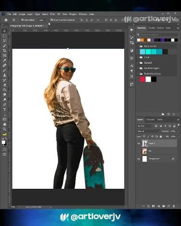Open the Paragraph panel icon
This screenshot has height=226, width=181.
(x=132, y=71)
